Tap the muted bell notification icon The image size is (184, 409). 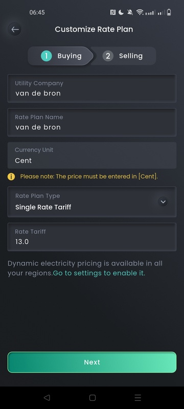(x=130, y=12)
